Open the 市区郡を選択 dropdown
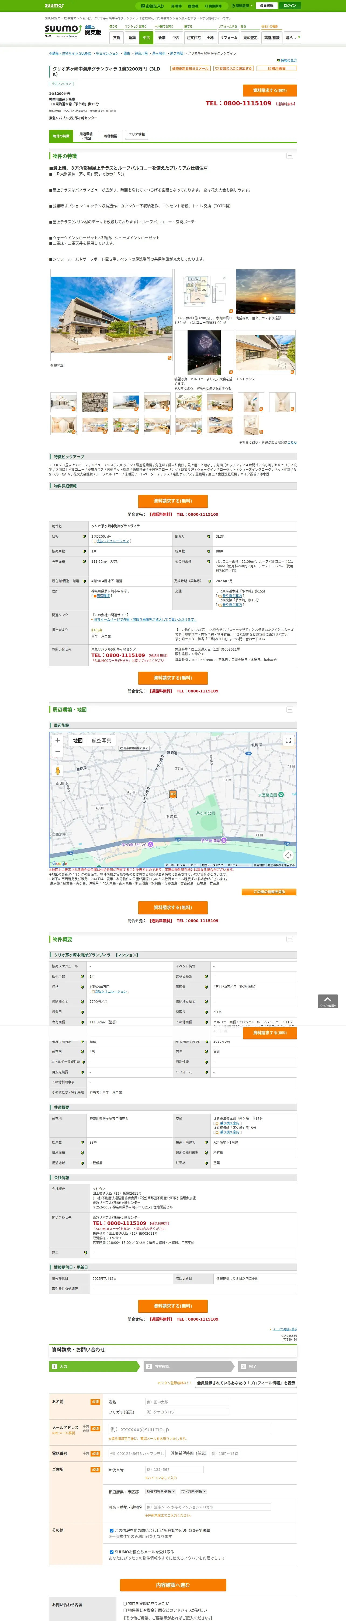The image size is (346, 1621). point(193,1491)
